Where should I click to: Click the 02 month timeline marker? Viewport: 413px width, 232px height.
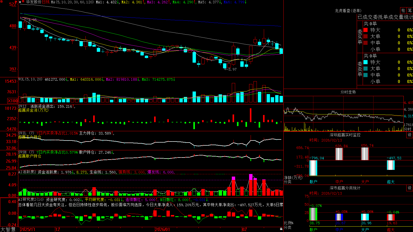244,229
